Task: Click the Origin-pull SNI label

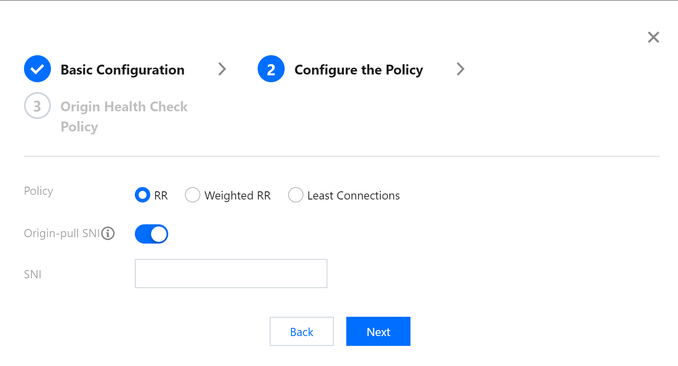Action: point(62,233)
